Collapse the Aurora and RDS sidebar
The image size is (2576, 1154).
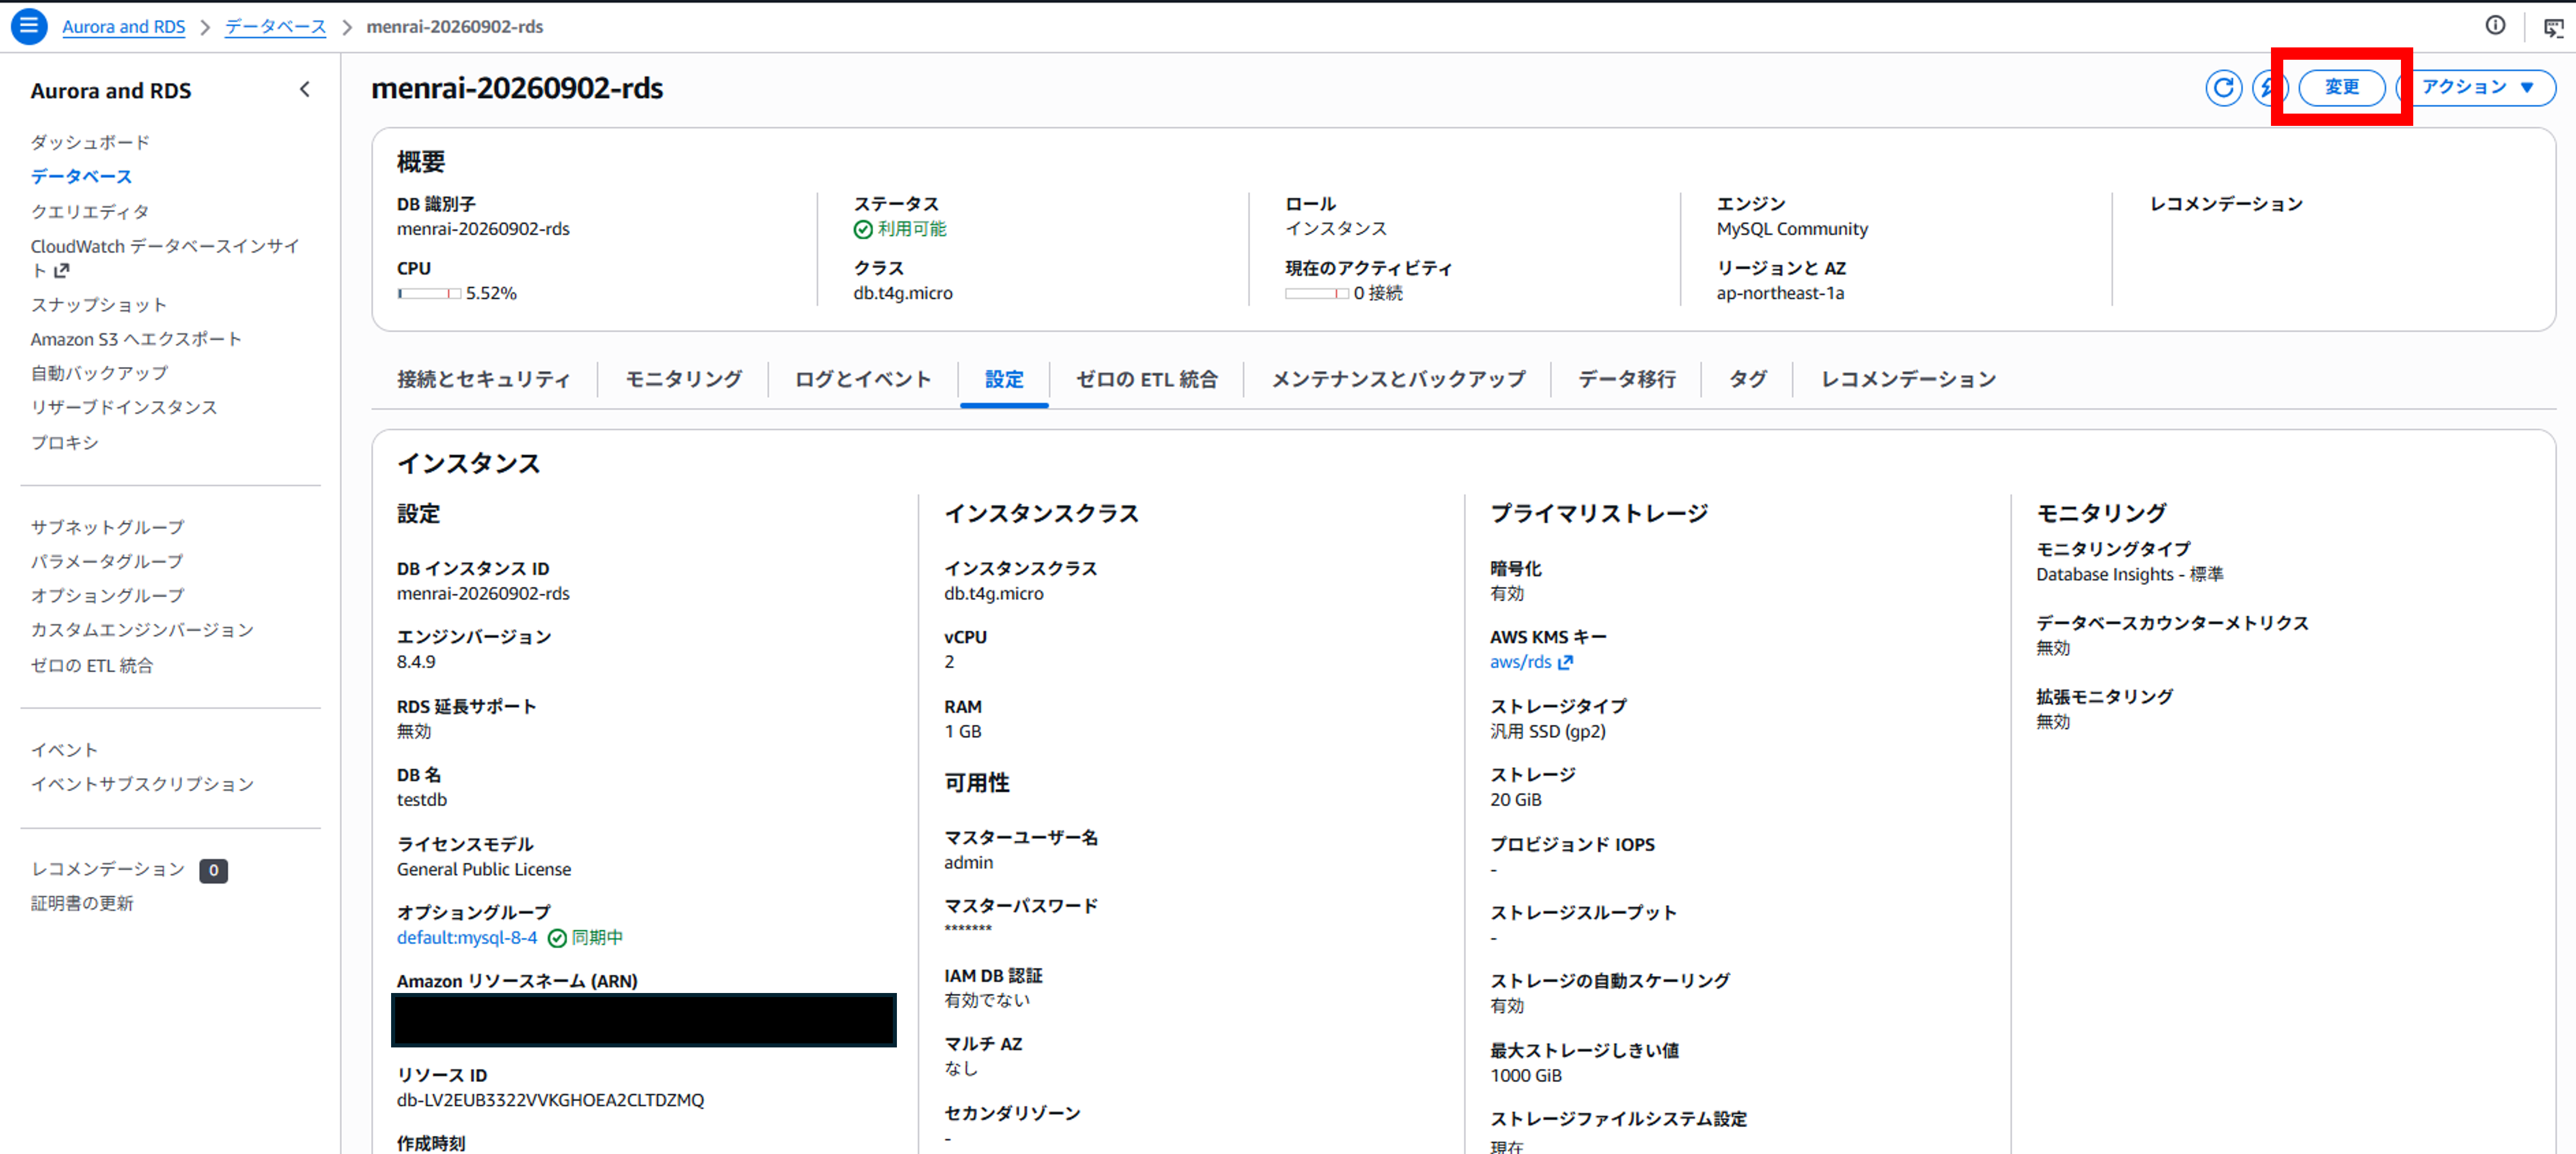coord(305,90)
